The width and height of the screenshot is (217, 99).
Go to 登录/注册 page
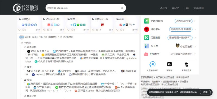pos(199,8)
